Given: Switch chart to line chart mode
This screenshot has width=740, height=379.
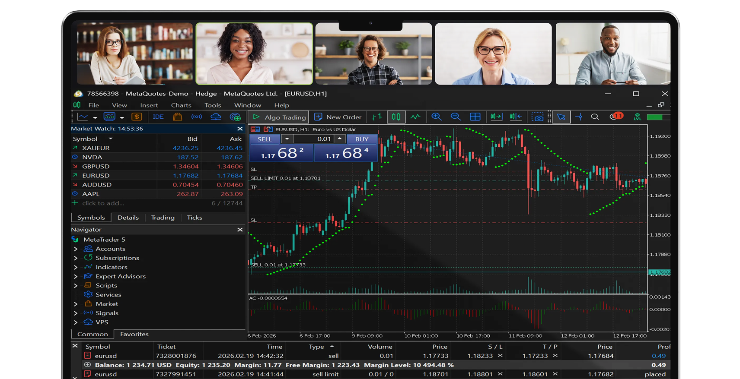Looking at the screenshot, I should pos(415,117).
